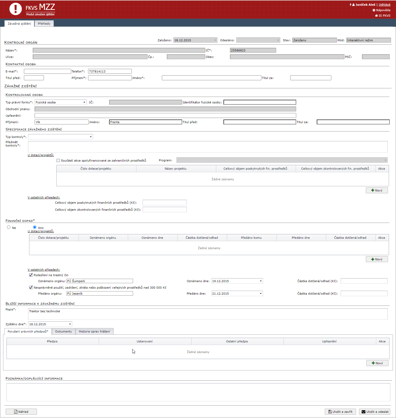Click plus icon of Nový under project funds table

(373, 190)
